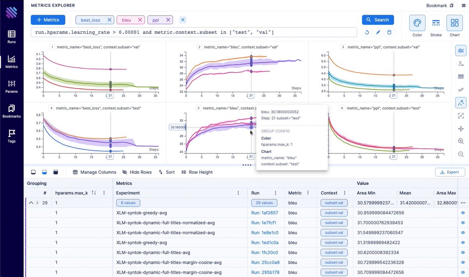Click the reset query icon

[367, 32]
